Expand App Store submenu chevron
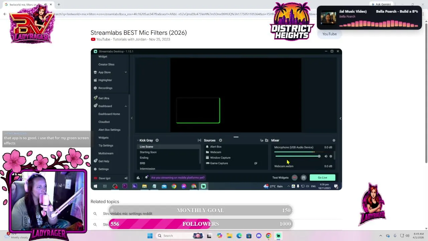428x241 pixels. (x=126, y=72)
